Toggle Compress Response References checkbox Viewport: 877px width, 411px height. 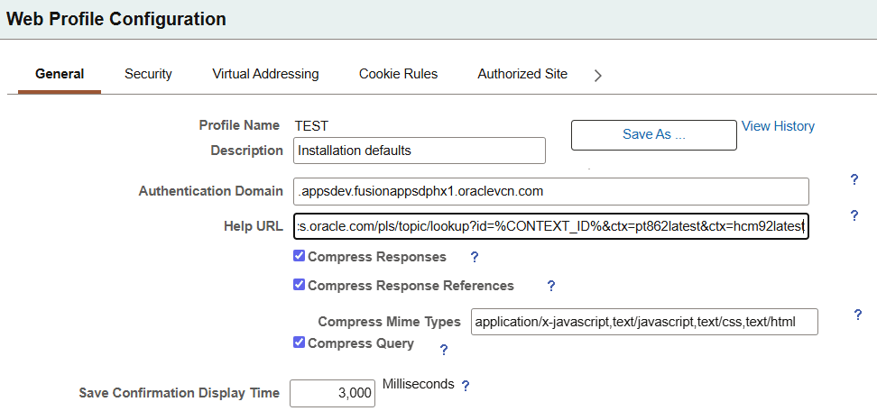300,285
